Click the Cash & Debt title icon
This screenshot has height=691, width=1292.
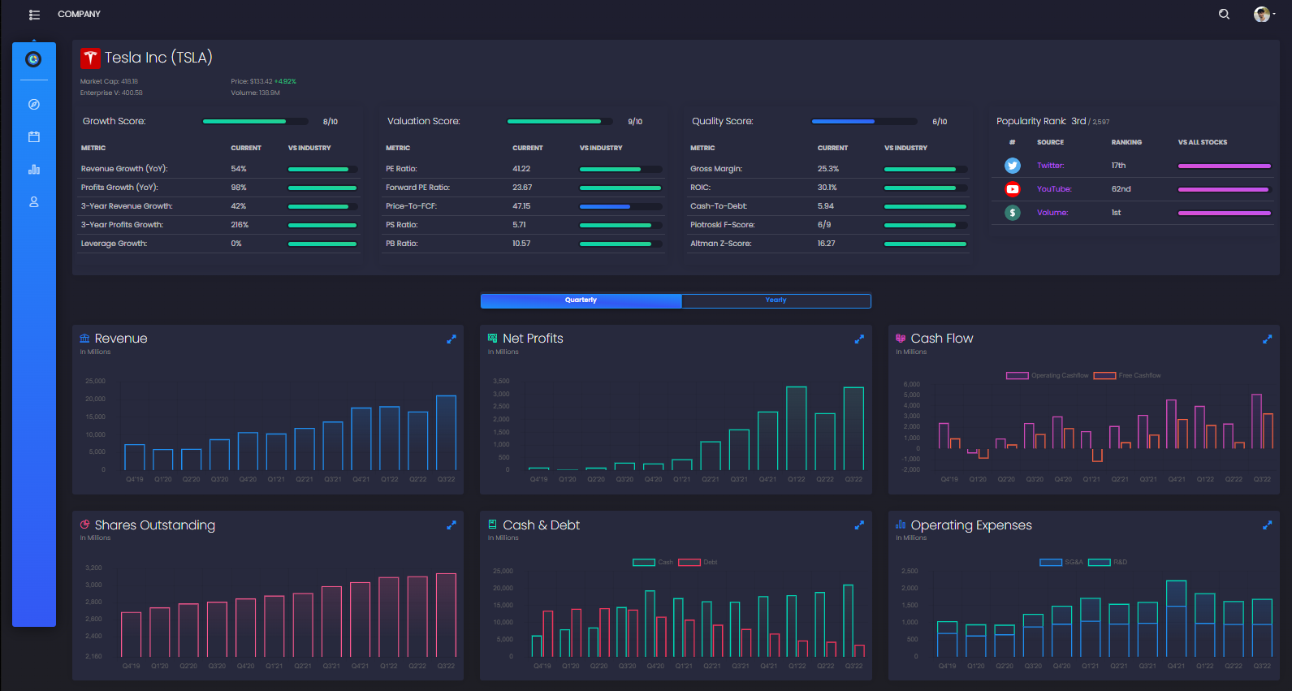click(x=492, y=525)
